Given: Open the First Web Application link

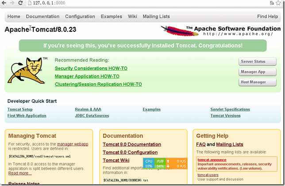Looking at the screenshot, I should pyautogui.click(x=27, y=116).
